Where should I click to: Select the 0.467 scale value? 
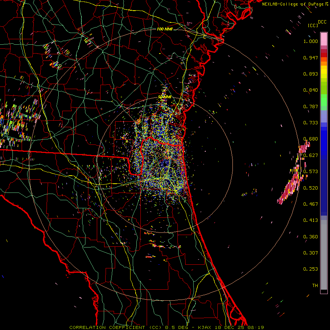[x=311, y=204]
